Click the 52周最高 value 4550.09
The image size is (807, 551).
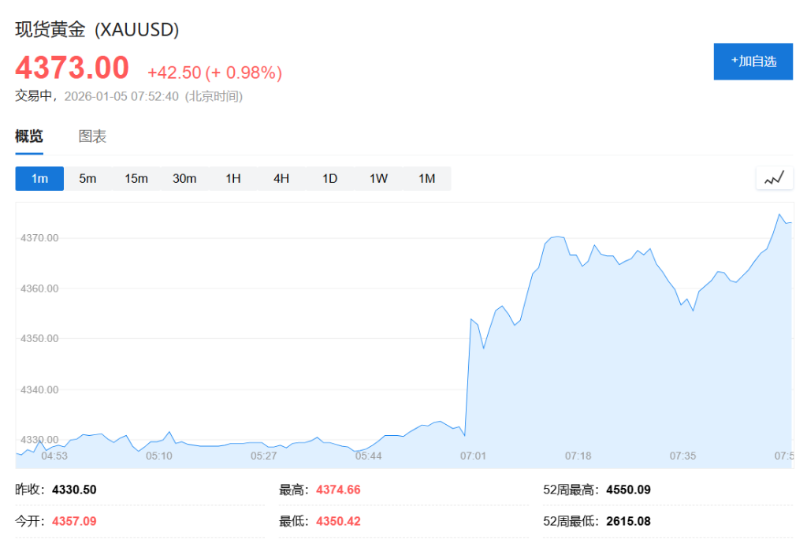[x=628, y=490]
